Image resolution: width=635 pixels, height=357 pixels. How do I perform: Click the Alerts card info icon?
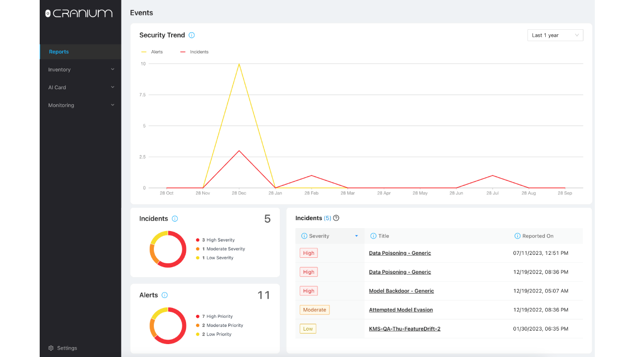point(165,295)
